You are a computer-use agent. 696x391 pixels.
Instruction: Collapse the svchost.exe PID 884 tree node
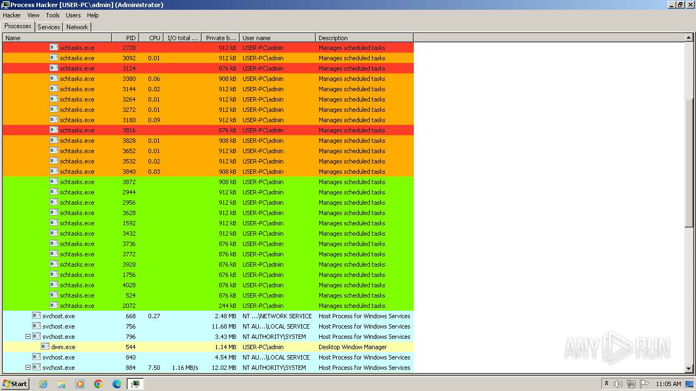(x=28, y=368)
